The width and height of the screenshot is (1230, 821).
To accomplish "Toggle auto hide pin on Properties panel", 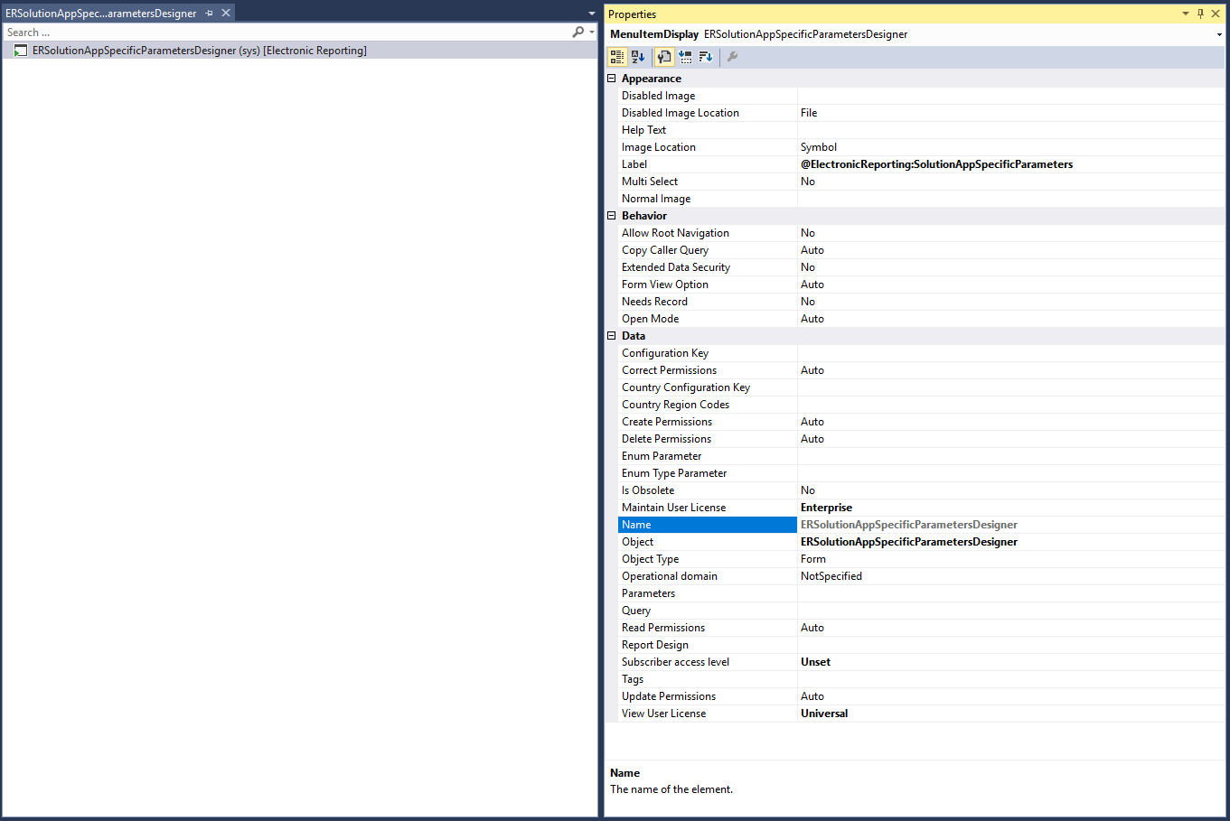I will [x=1200, y=14].
